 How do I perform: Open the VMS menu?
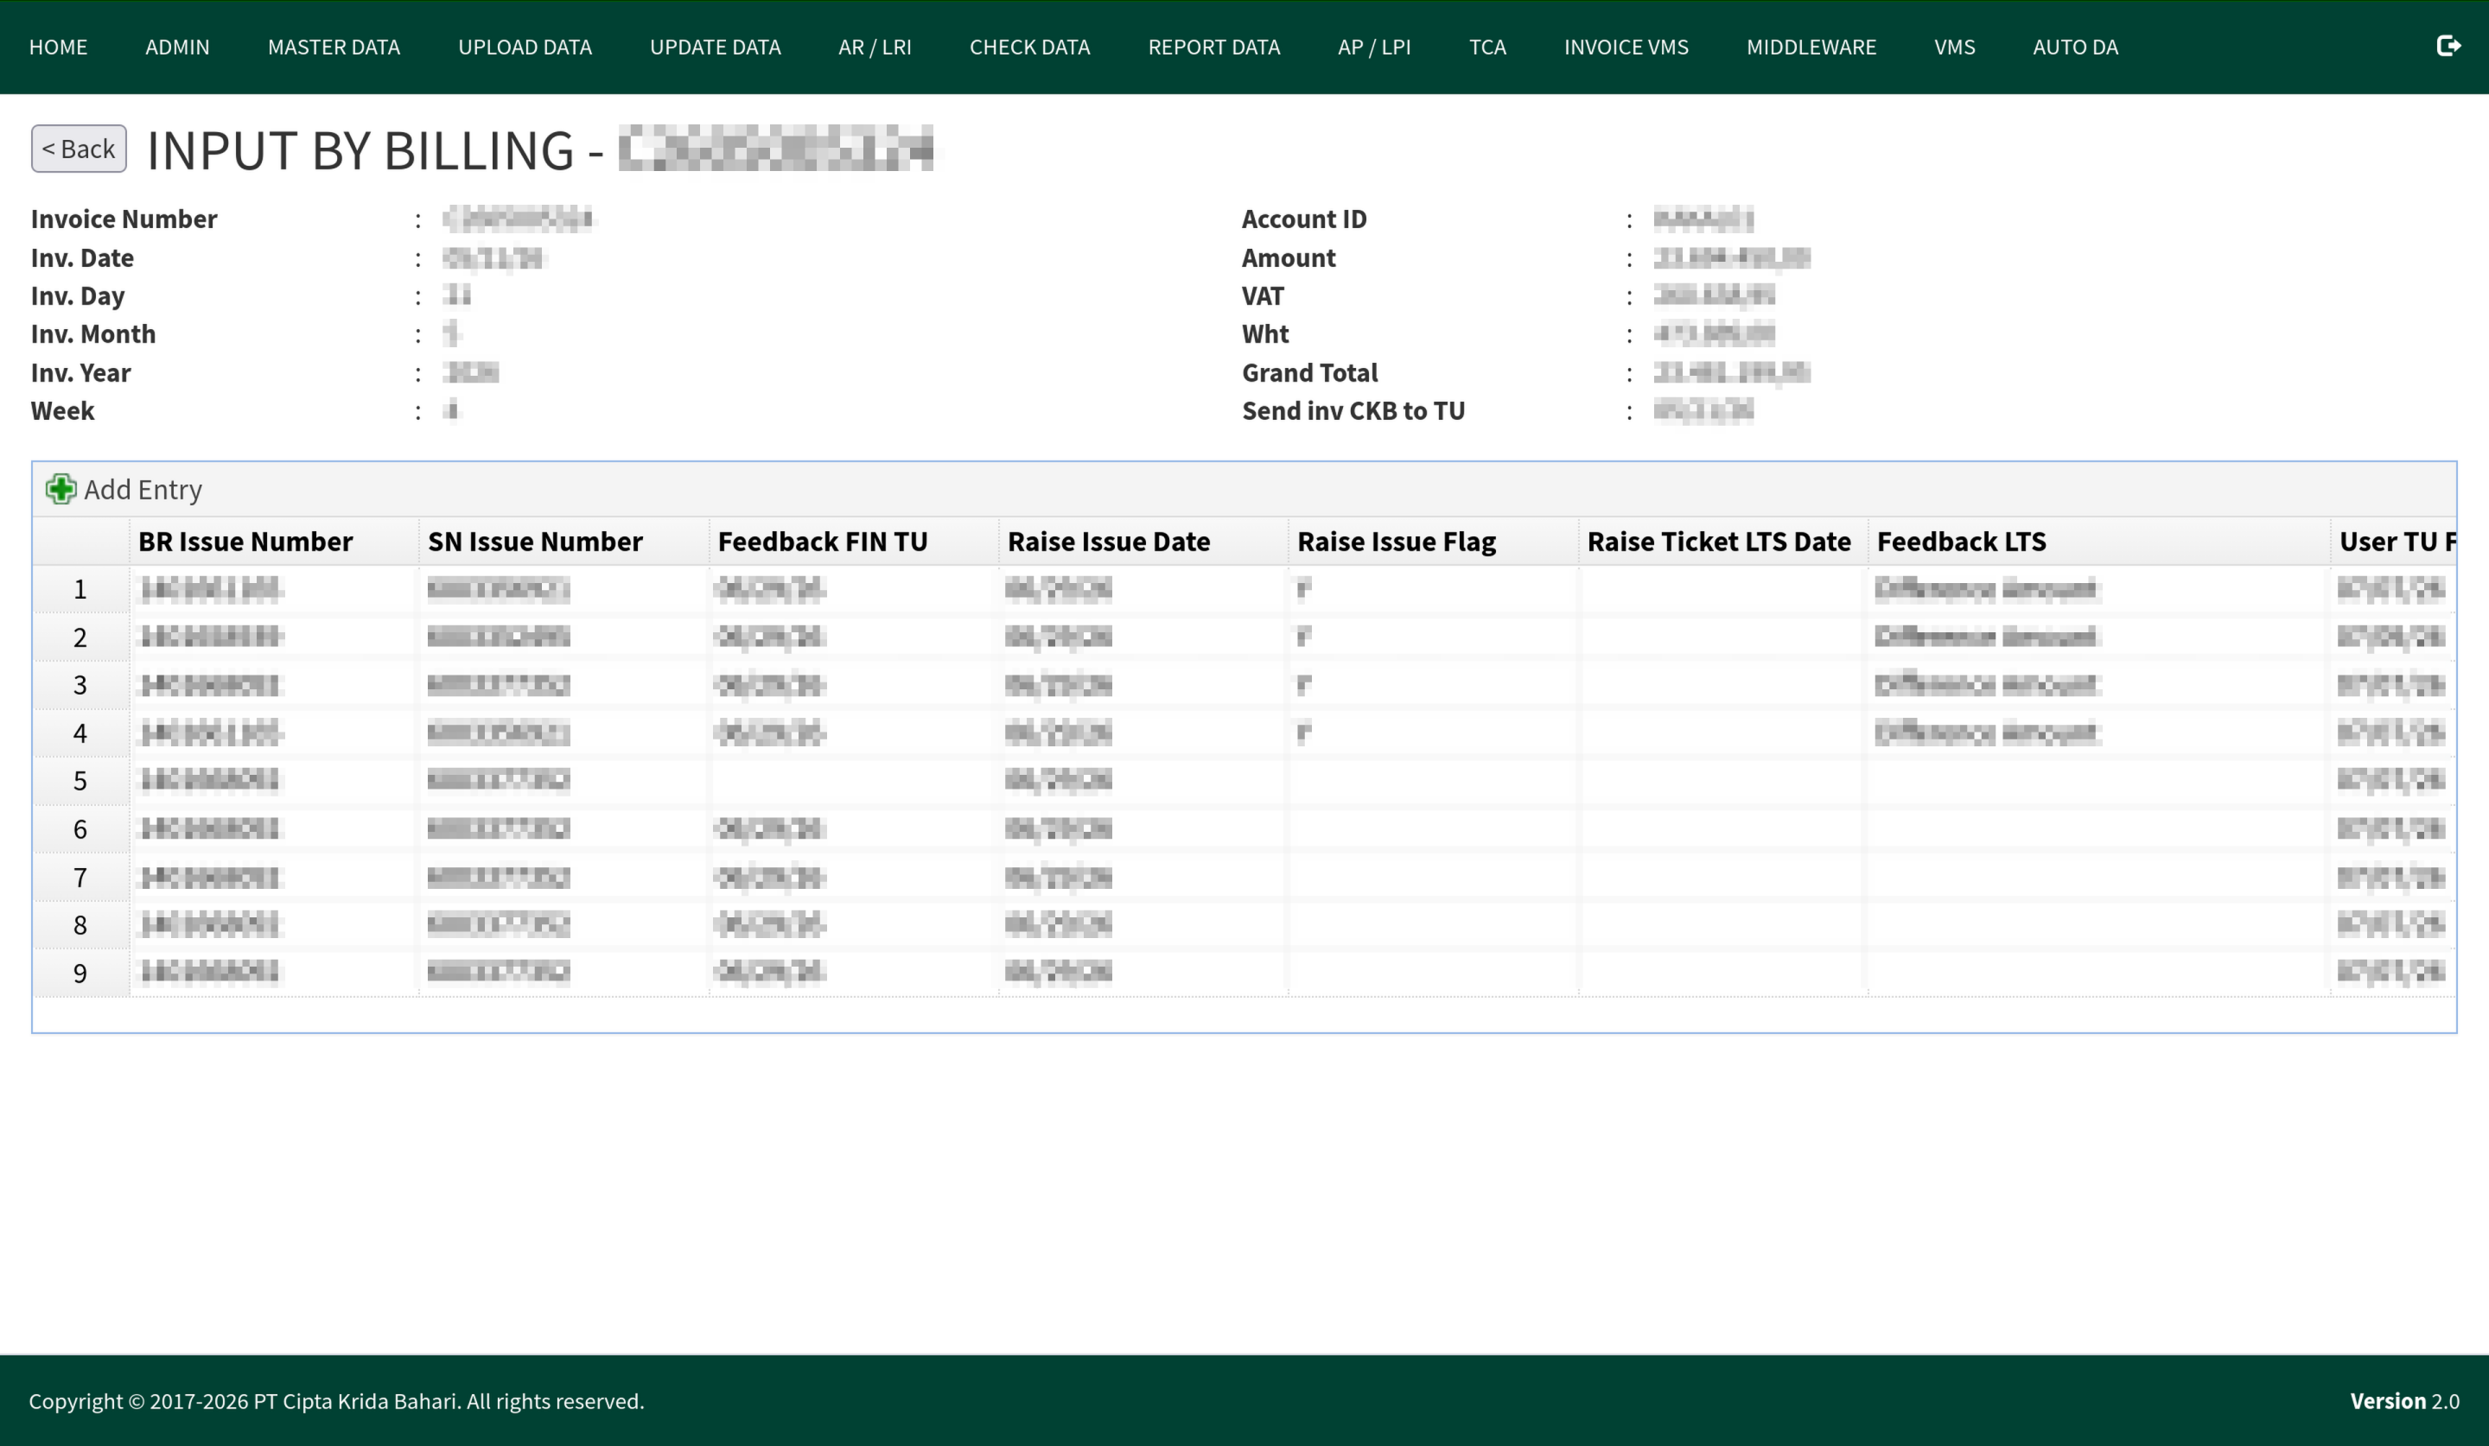click(1955, 48)
